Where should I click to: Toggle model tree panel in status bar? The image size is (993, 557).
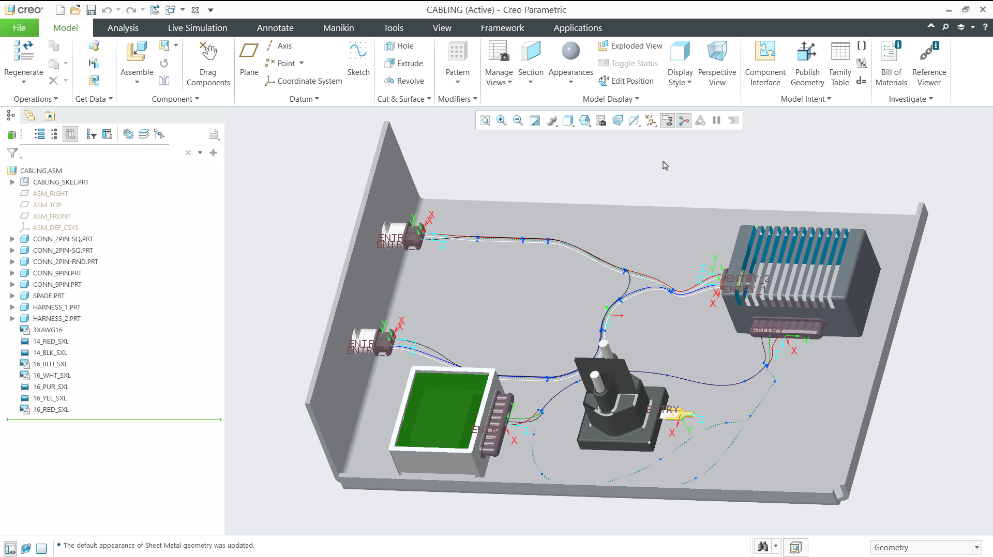(x=10, y=548)
